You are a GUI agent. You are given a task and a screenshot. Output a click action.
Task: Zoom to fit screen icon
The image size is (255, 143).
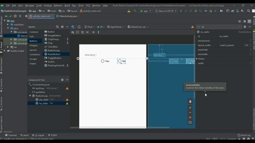click(190, 122)
